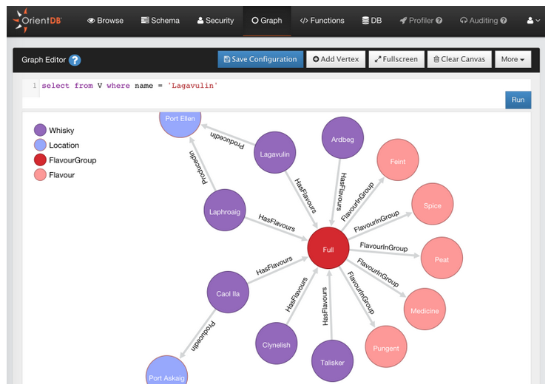
Task: Click the Flavour legend swatch
Action: 40,175
